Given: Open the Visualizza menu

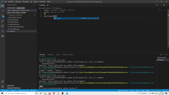Looking at the screenshot, I should (26, 2).
